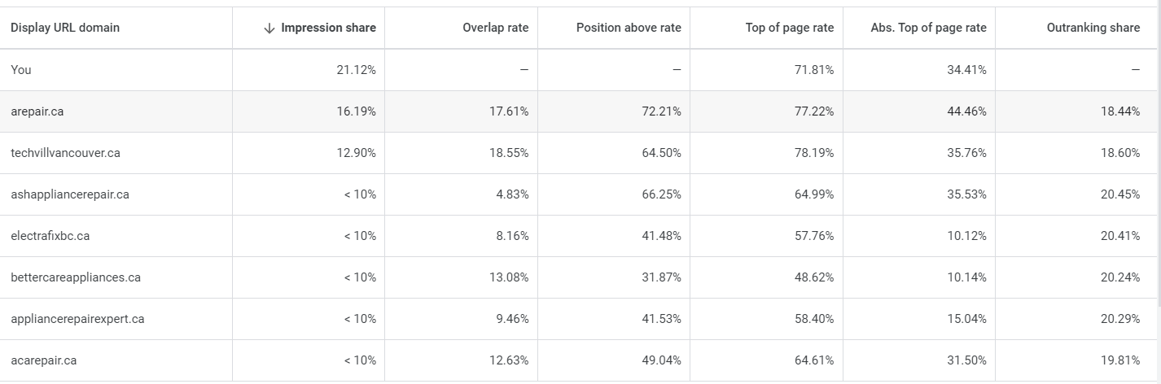Click the Impression share sort arrow icon
This screenshot has width=1161, height=384.
(x=269, y=28)
